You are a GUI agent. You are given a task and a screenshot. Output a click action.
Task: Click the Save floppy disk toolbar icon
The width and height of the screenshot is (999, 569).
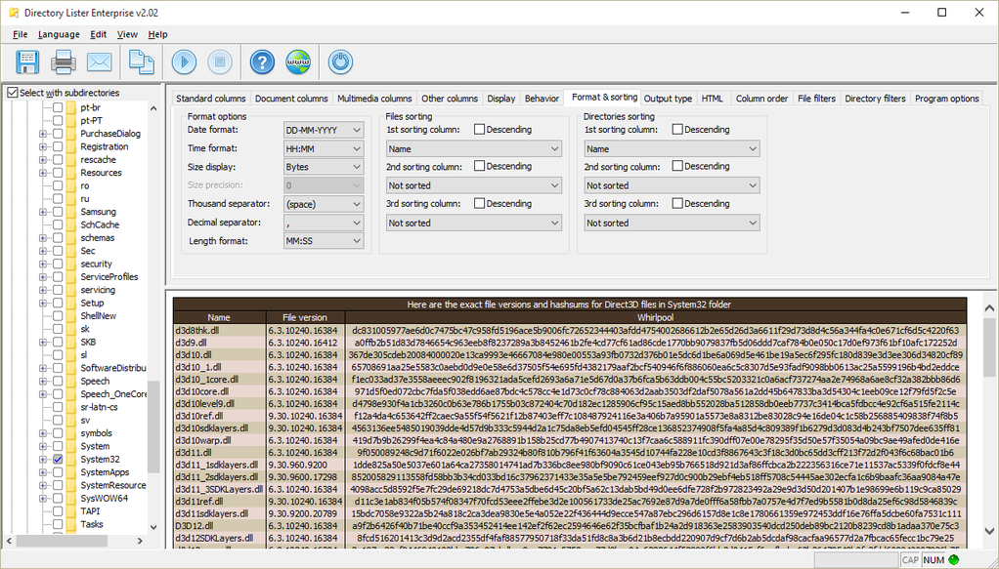click(x=27, y=61)
